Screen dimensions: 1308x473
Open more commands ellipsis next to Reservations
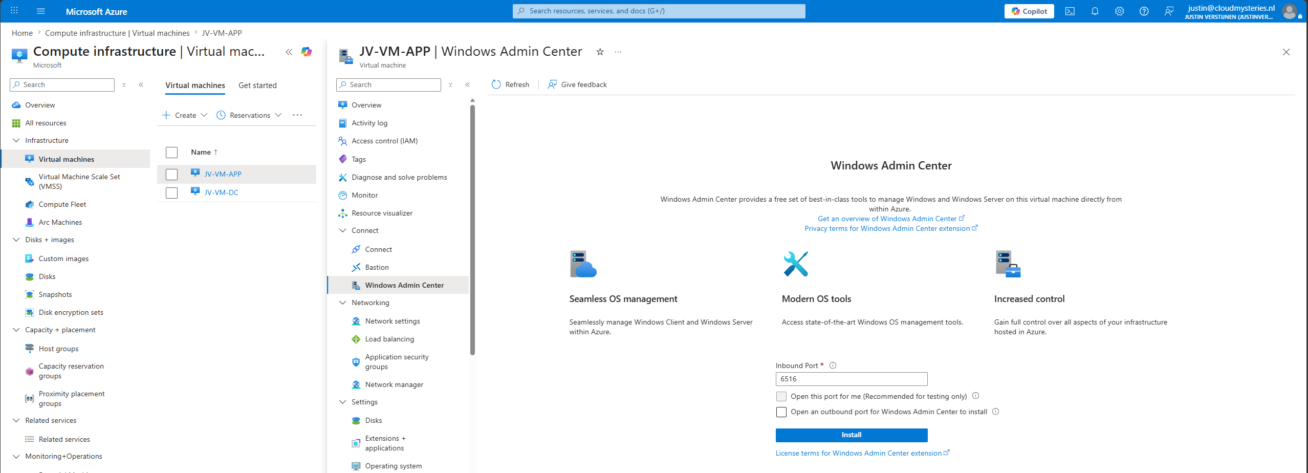point(297,115)
